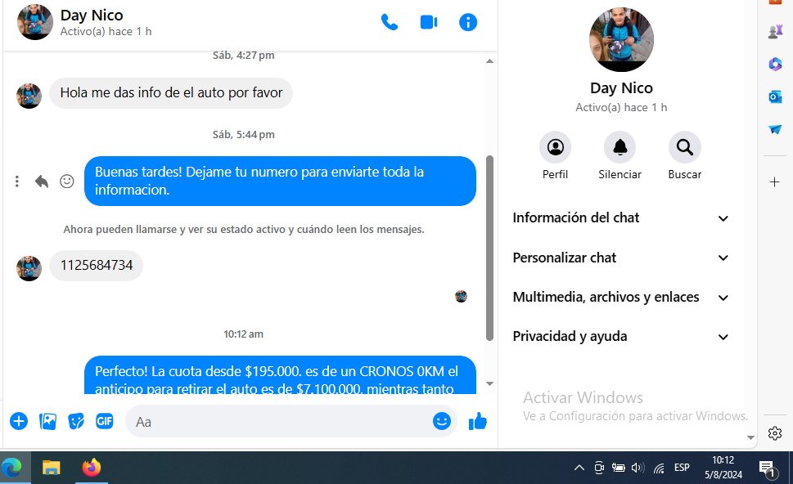
Task: Open Wi-Fi network settings in tray
Action: [x=659, y=468]
